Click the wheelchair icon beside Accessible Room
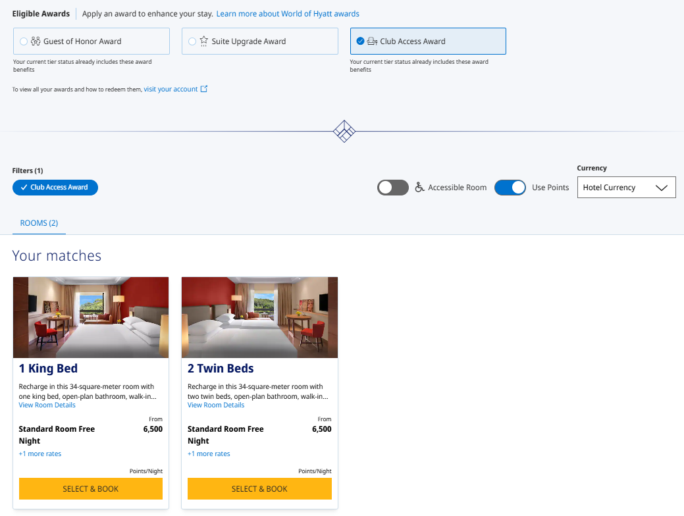The image size is (684, 516). 420,187
